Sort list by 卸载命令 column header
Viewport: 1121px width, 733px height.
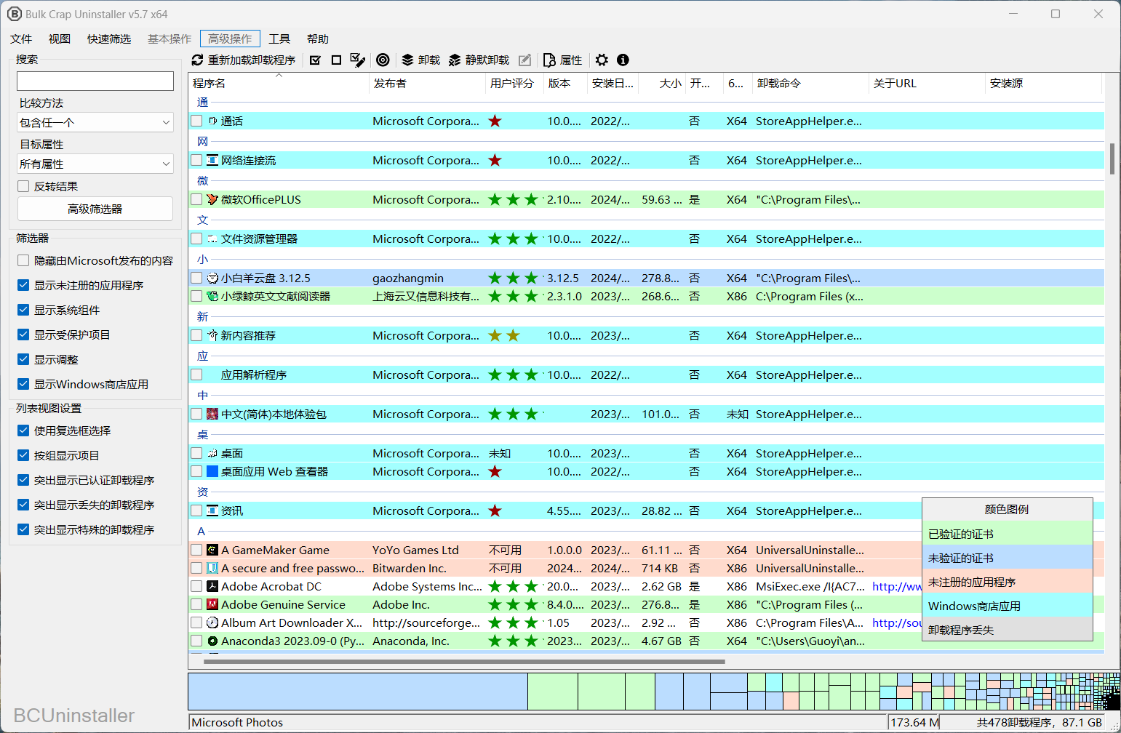click(x=810, y=83)
